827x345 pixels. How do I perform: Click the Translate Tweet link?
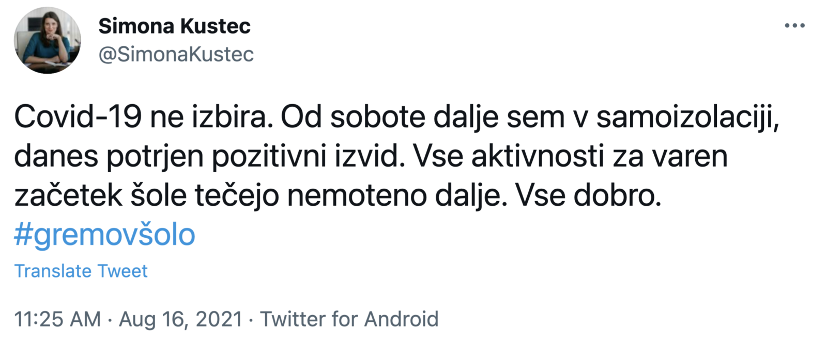[81, 271]
